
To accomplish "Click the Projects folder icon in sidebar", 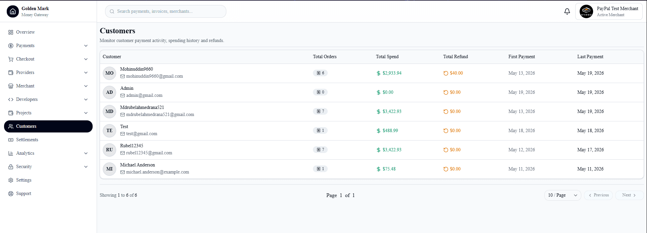I will [11, 113].
